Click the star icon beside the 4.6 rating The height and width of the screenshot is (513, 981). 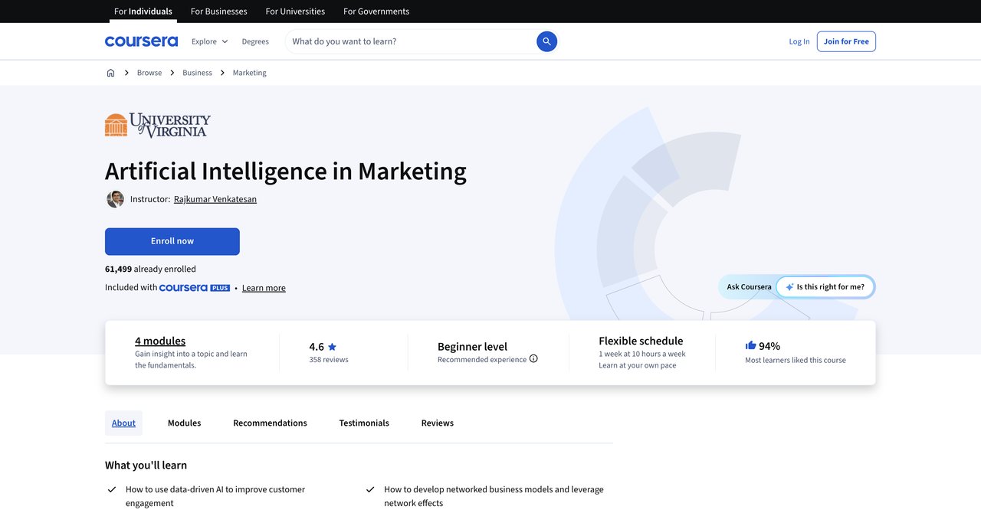332,347
